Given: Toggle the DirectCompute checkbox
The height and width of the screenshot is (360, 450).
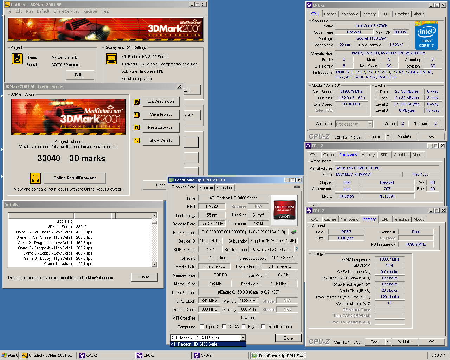Looking at the screenshot, I should [263, 327].
